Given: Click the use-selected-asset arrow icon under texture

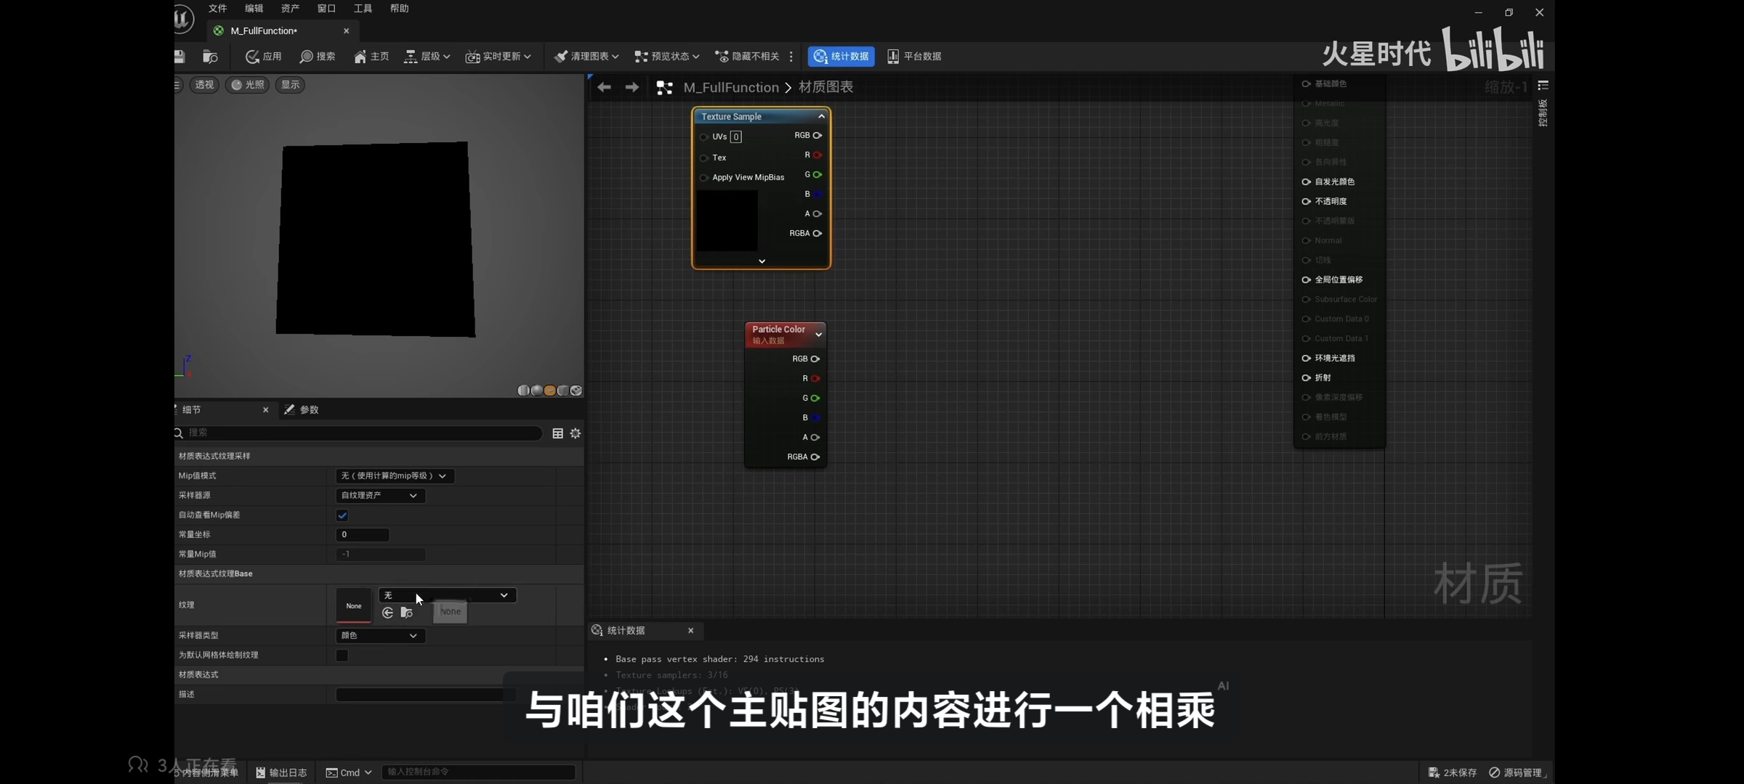Looking at the screenshot, I should point(387,613).
